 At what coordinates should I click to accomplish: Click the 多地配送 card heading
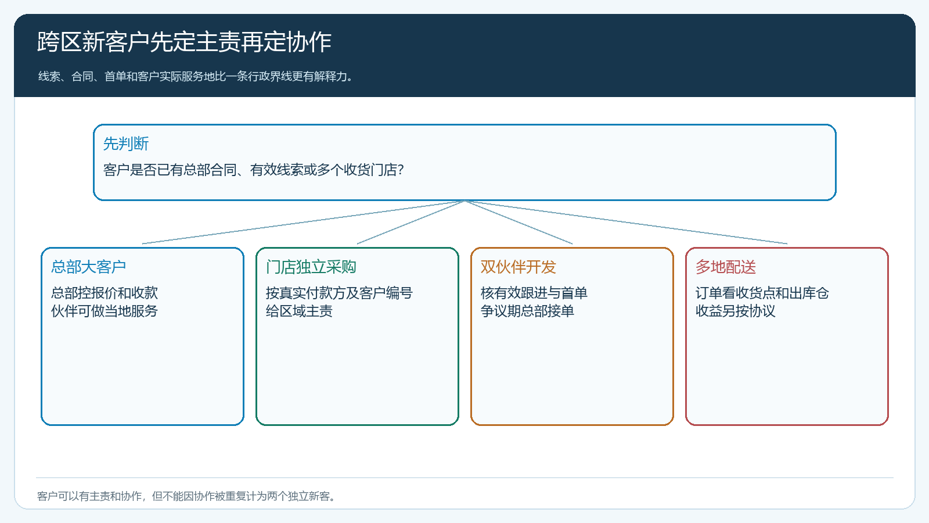point(726,267)
